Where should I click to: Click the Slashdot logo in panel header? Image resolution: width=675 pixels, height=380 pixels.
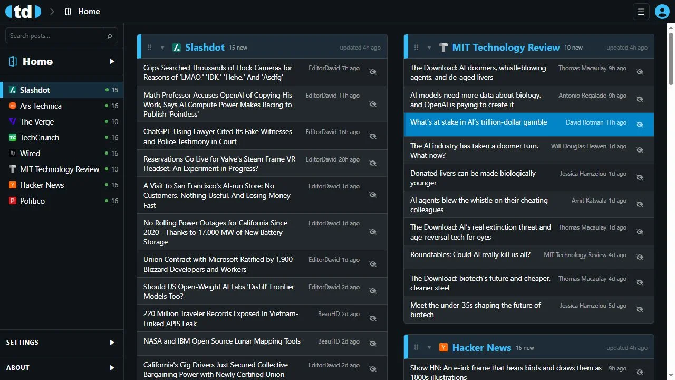177,47
